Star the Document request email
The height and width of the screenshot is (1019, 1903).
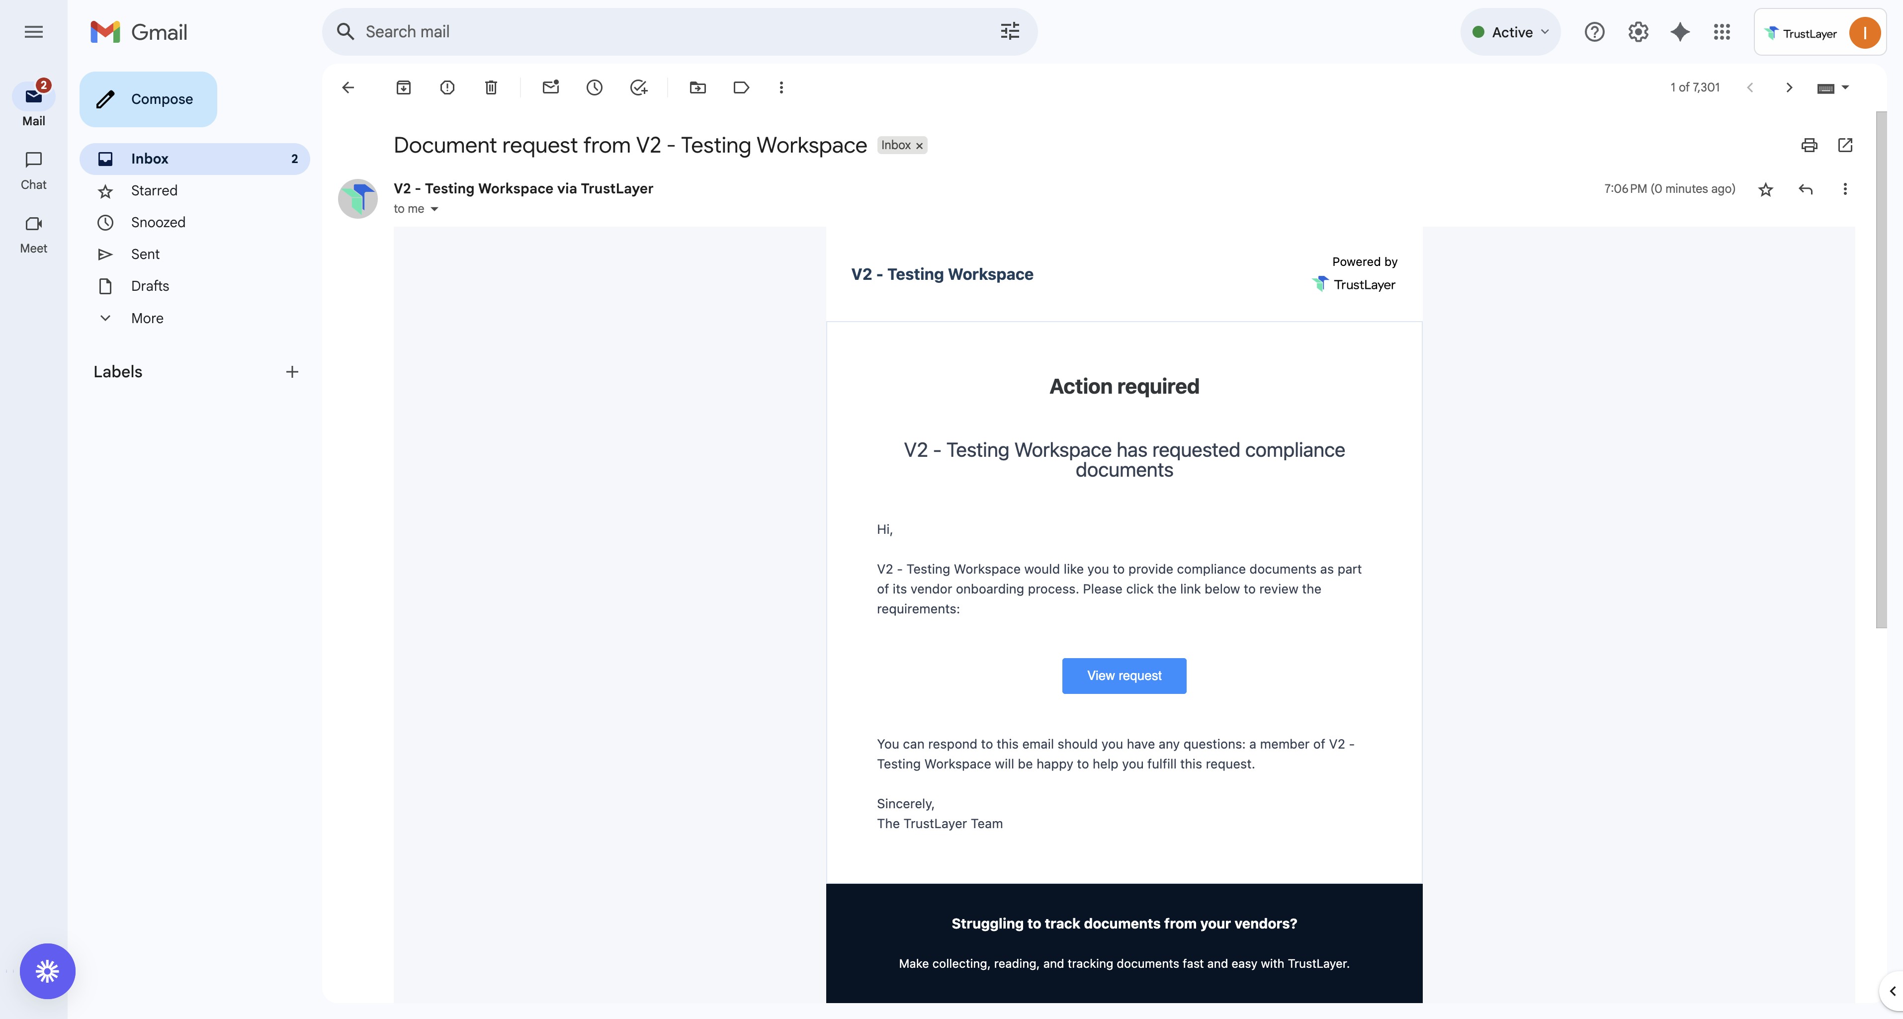(1766, 190)
